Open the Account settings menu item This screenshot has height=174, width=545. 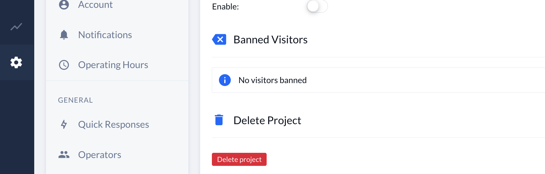coord(117,5)
